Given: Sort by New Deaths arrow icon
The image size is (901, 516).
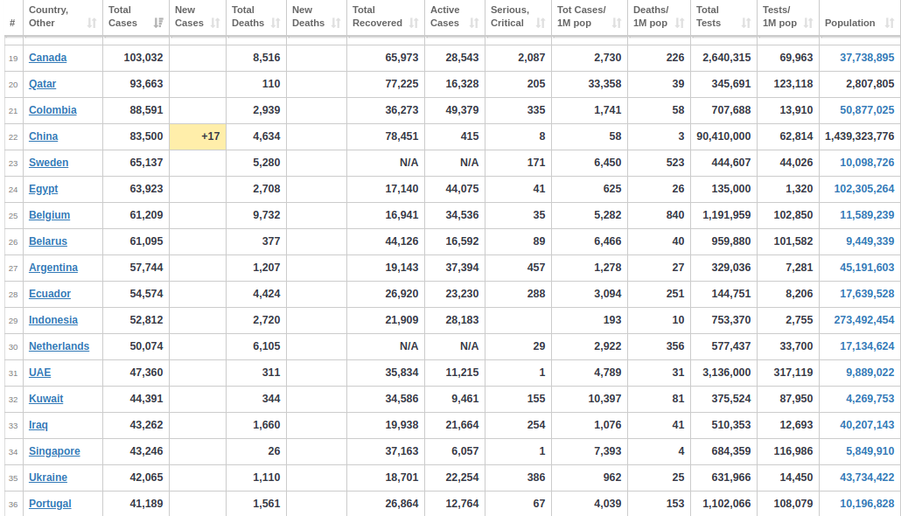Looking at the screenshot, I should point(336,23).
